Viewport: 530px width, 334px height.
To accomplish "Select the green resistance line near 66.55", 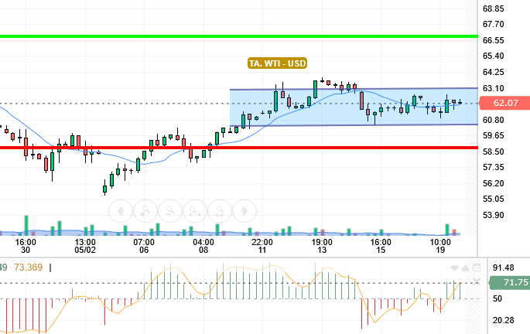I will coord(239,36).
